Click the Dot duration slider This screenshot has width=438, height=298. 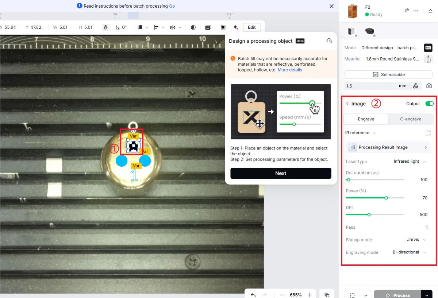375,179
